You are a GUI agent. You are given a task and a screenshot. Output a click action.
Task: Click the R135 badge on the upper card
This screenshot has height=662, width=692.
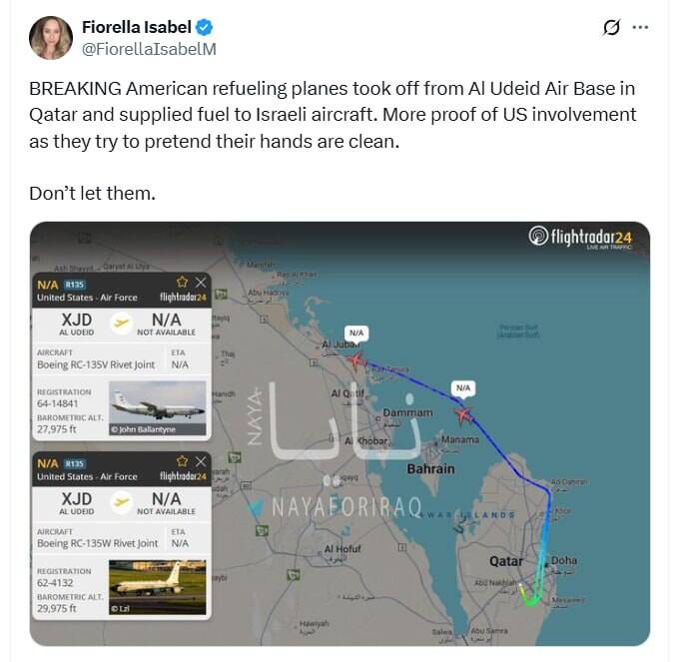[x=75, y=285]
